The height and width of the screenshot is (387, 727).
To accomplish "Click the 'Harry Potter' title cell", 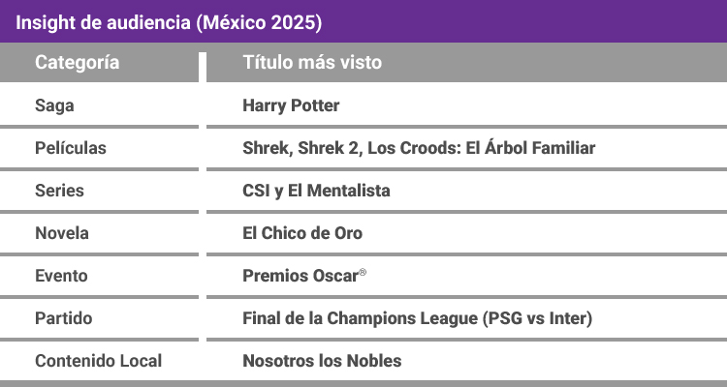I will (x=291, y=105).
